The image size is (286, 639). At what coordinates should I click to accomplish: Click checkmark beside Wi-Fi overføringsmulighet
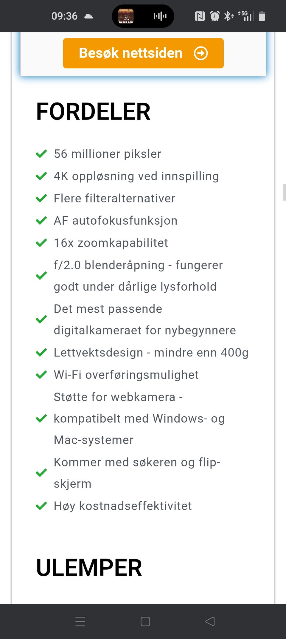(41, 375)
